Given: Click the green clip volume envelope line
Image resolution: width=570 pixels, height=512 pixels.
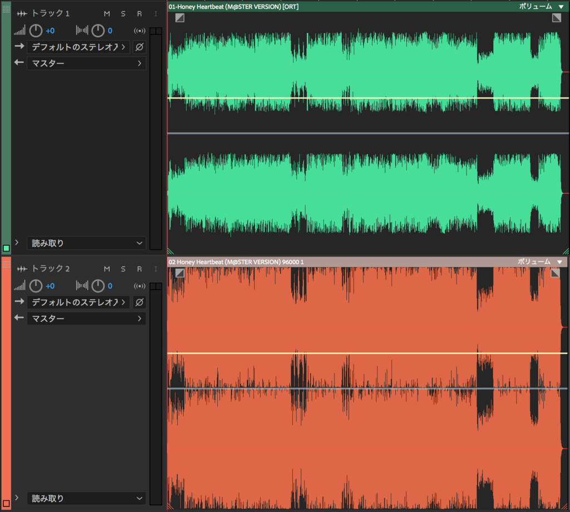Looking at the screenshot, I should pos(368,98).
